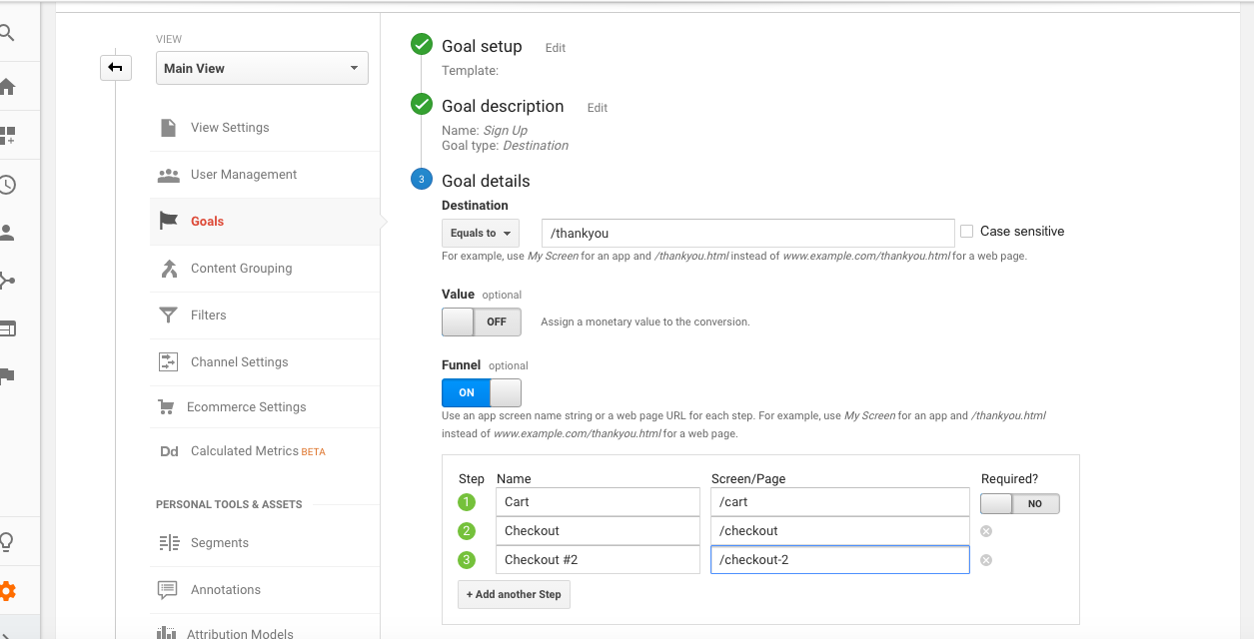Open Admin orange gear icon

[7, 591]
